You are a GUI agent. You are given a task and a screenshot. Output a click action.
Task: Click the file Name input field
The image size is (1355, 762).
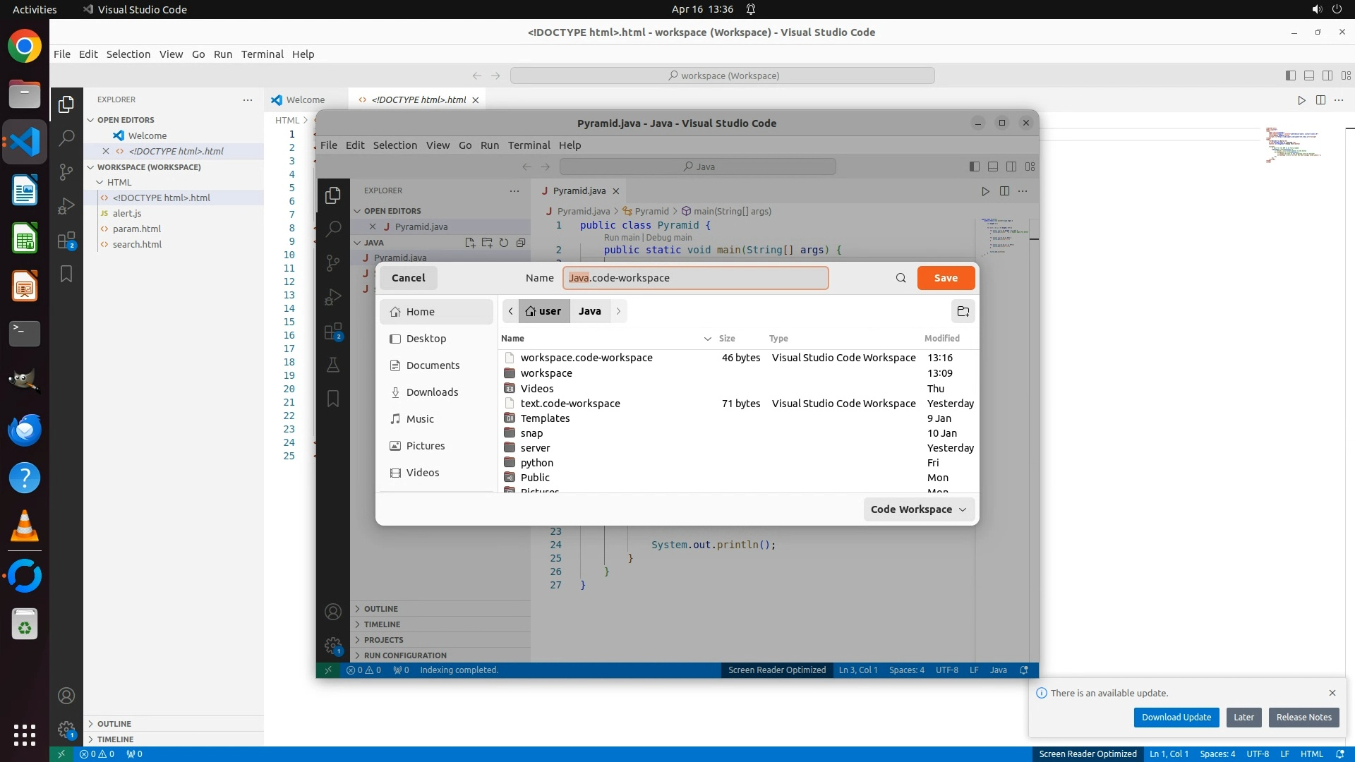coord(695,278)
